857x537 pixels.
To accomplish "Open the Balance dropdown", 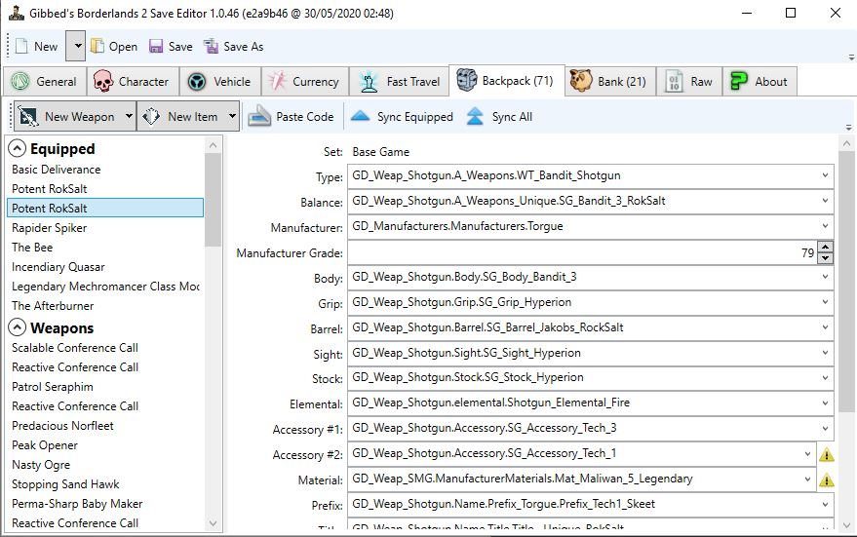I will pos(825,201).
